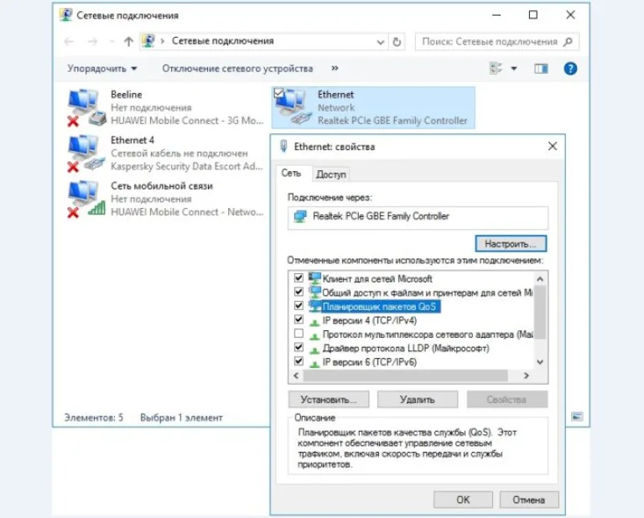Click the 'Отмена' button
644x518 pixels.
(x=528, y=500)
